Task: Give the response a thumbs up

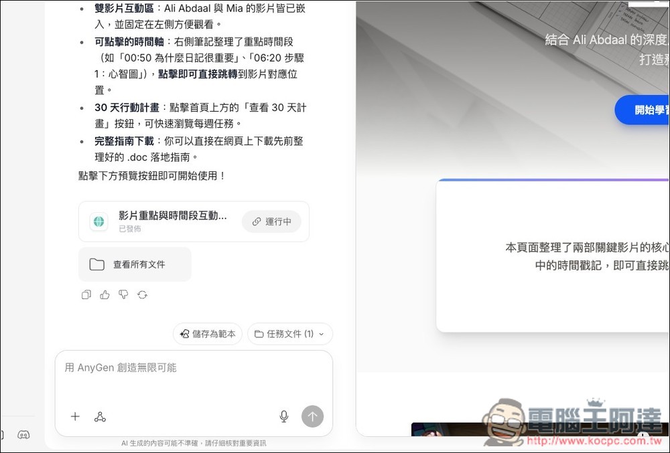Action: (105, 294)
